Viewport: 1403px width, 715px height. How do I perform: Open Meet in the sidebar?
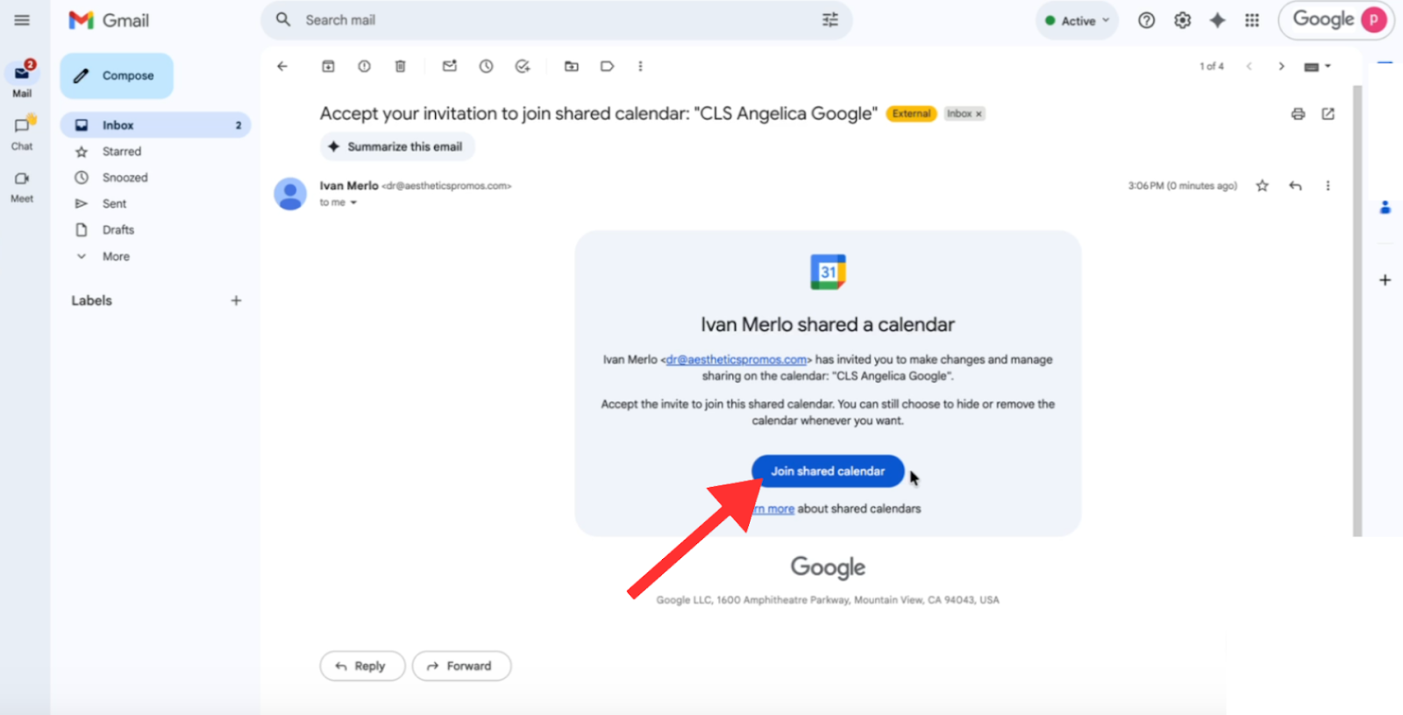click(22, 186)
